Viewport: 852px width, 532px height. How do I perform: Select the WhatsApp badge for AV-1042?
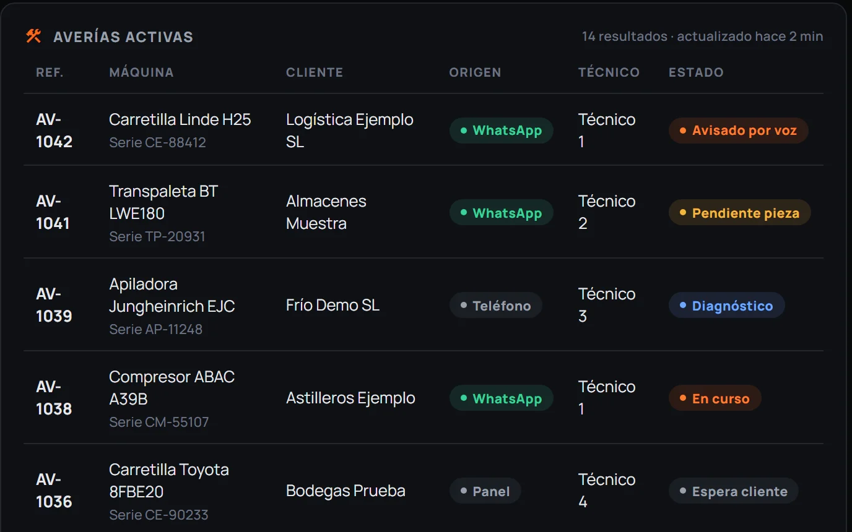pyautogui.click(x=502, y=131)
